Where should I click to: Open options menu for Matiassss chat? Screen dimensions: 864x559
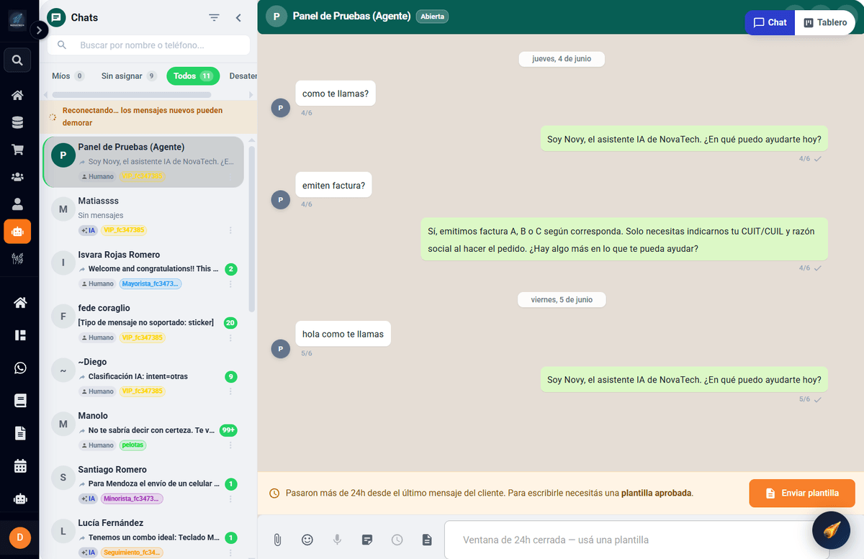tap(230, 230)
